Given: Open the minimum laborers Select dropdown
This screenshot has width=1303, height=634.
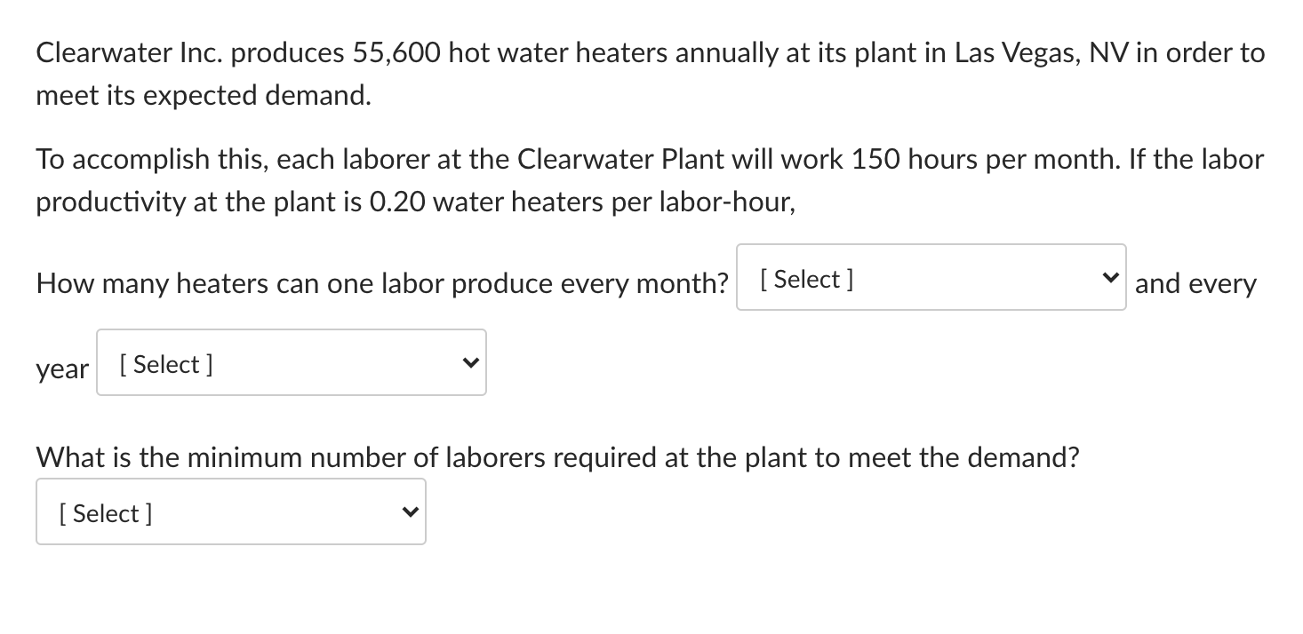Looking at the screenshot, I should pyautogui.click(x=230, y=511).
